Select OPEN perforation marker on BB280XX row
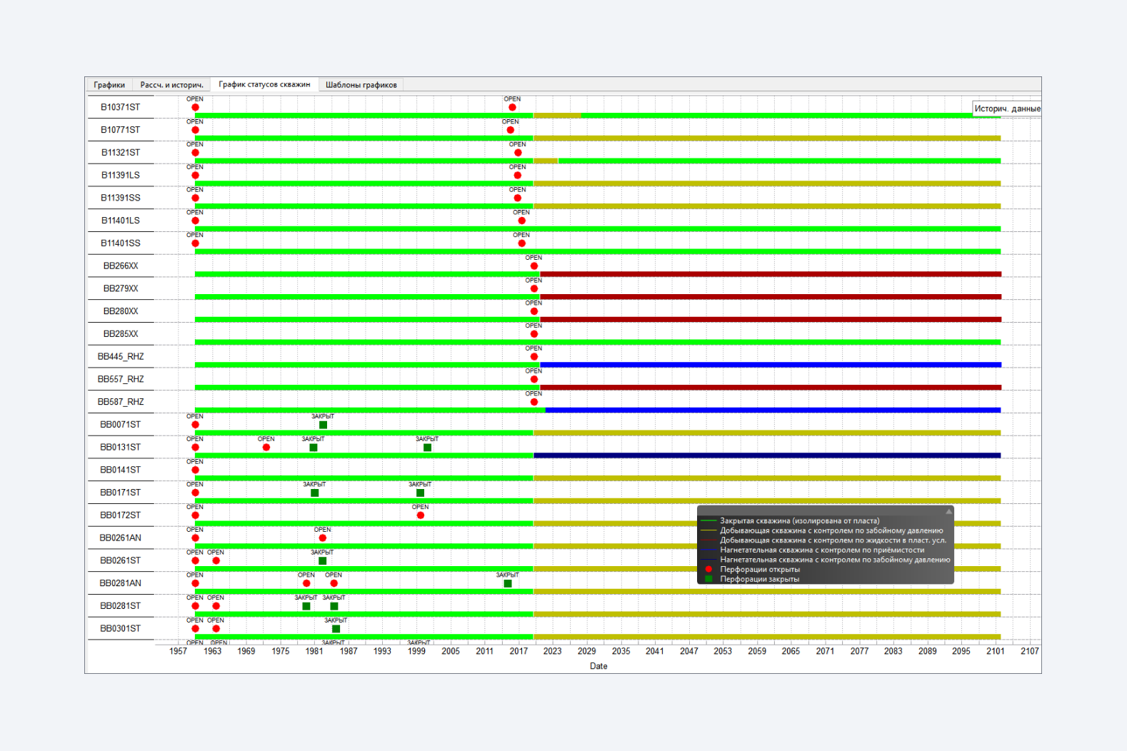Screen dimensions: 1127x751 click(x=534, y=311)
